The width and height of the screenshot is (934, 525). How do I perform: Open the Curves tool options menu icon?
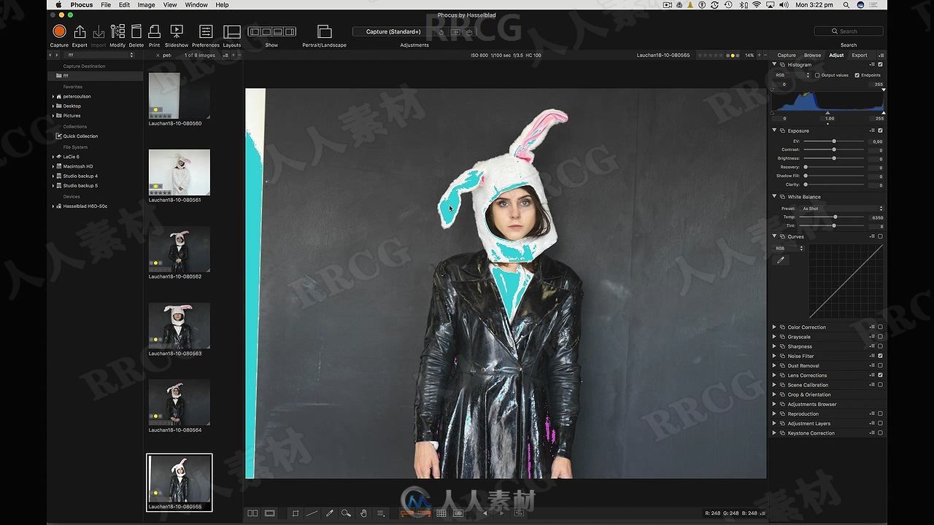pos(872,236)
